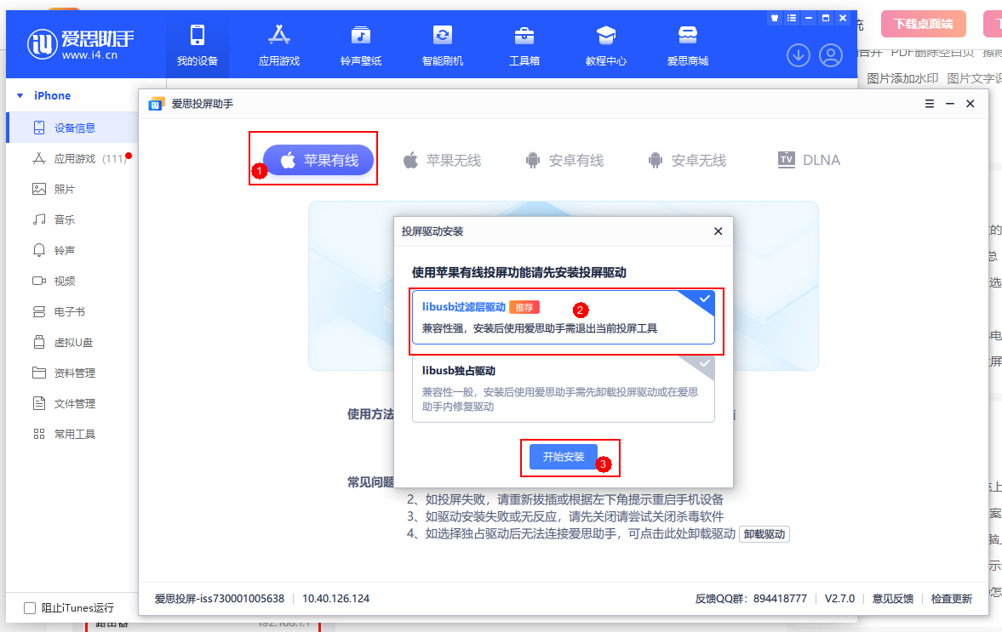1002x632 pixels.
Task: Click the 爱思投屏助手 title icon
Action: point(157,104)
